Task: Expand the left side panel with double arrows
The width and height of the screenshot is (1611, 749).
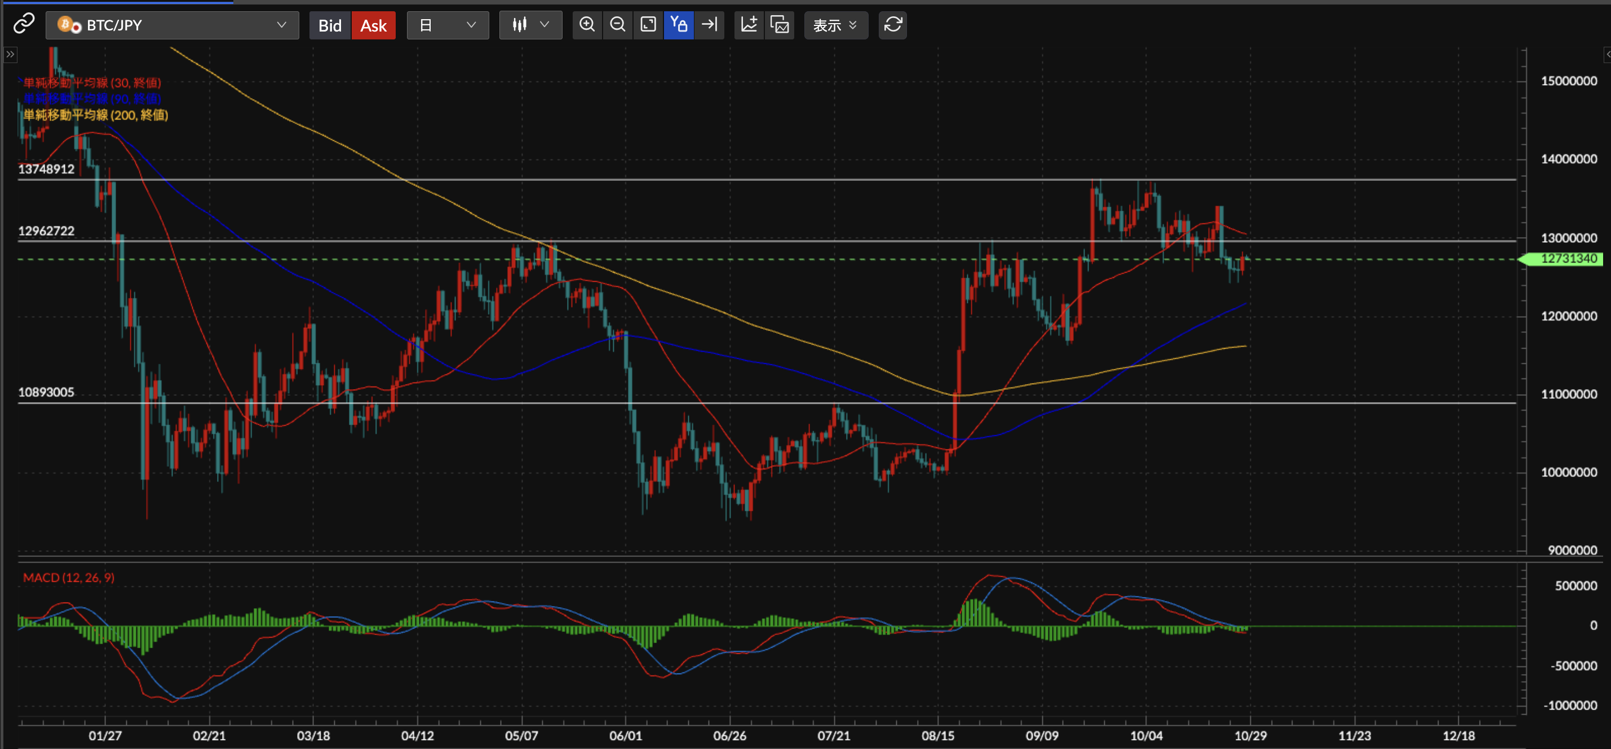Action: tap(10, 55)
